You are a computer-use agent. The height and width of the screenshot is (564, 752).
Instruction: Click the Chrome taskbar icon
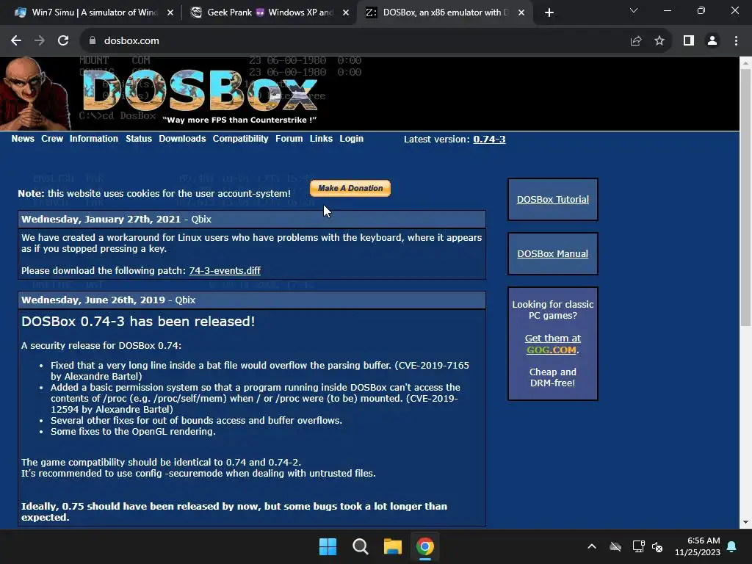pos(425,546)
